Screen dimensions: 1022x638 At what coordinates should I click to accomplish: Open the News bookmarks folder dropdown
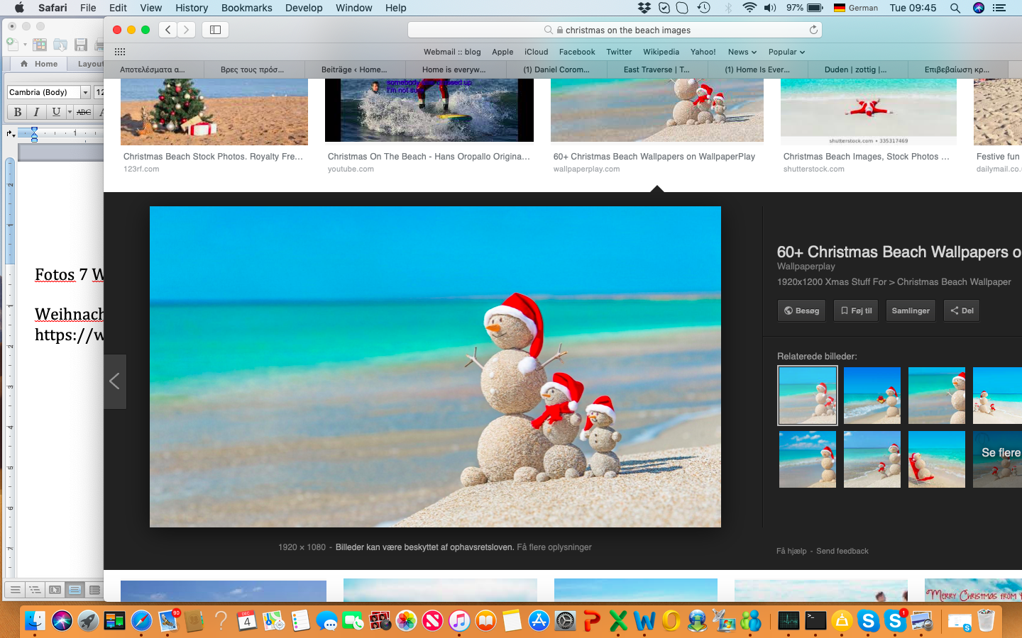(x=742, y=52)
